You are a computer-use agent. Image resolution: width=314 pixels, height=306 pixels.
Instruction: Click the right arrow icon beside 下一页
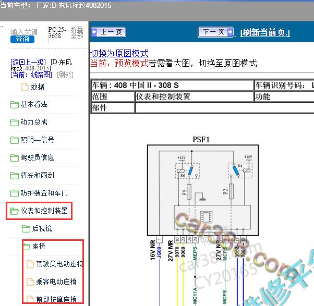pos(230,32)
